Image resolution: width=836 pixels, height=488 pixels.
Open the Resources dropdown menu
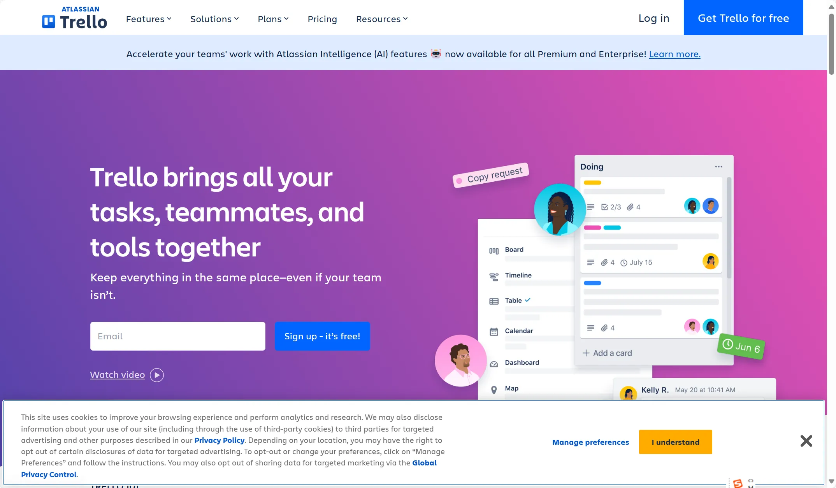click(x=381, y=19)
